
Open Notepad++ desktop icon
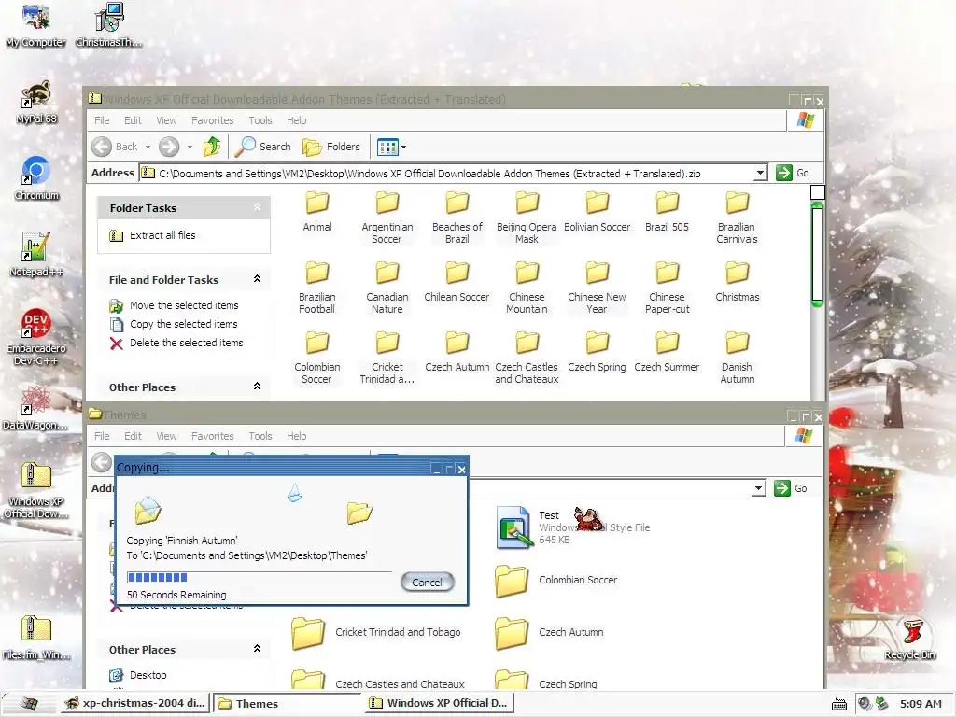pyautogui.click(x=36, y=254)
